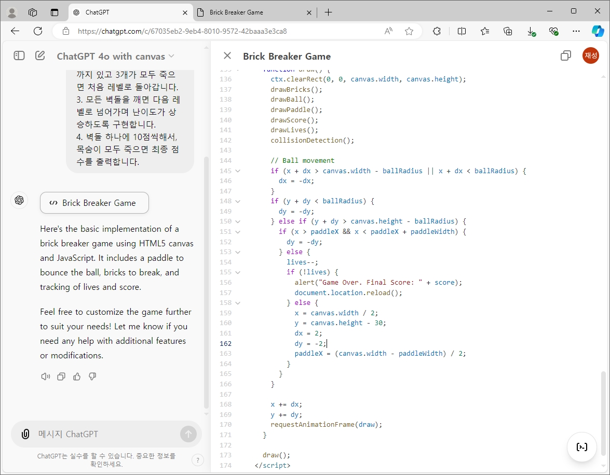Start a new chat with the compose icon

(40, 55)
